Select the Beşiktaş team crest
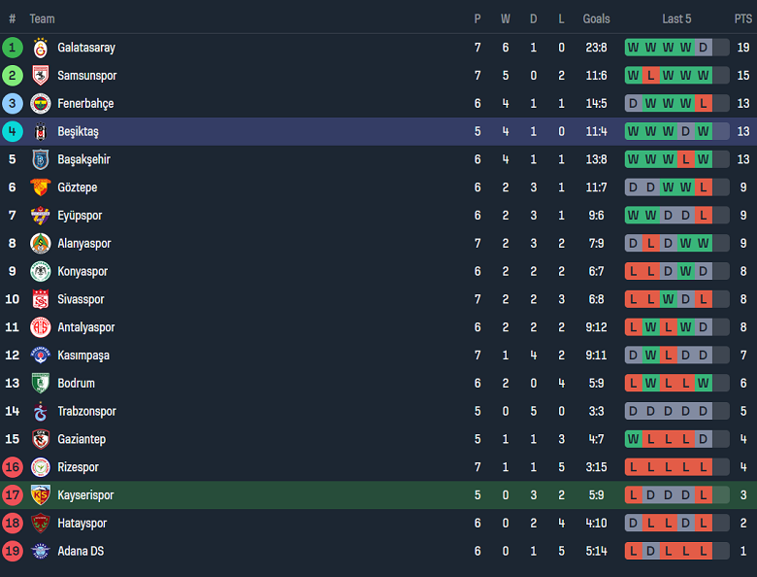This screenshot has height=577, width=757. coord(40,132)
